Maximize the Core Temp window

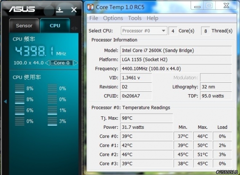[x=209, y=6]
